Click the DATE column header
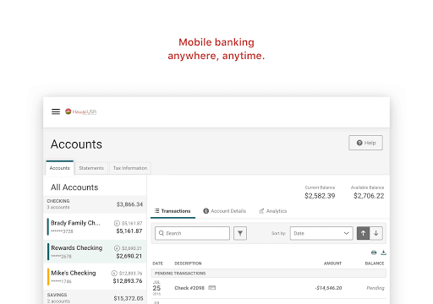Screen dimensions: 433x304 (x=158, y=263)
